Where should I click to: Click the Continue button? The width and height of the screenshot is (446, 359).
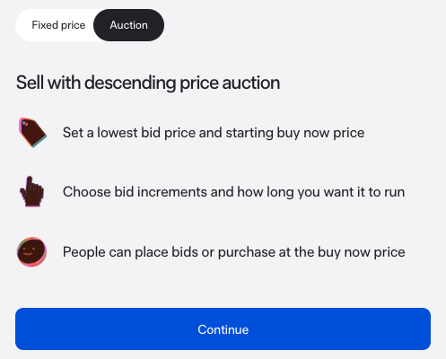223,329
